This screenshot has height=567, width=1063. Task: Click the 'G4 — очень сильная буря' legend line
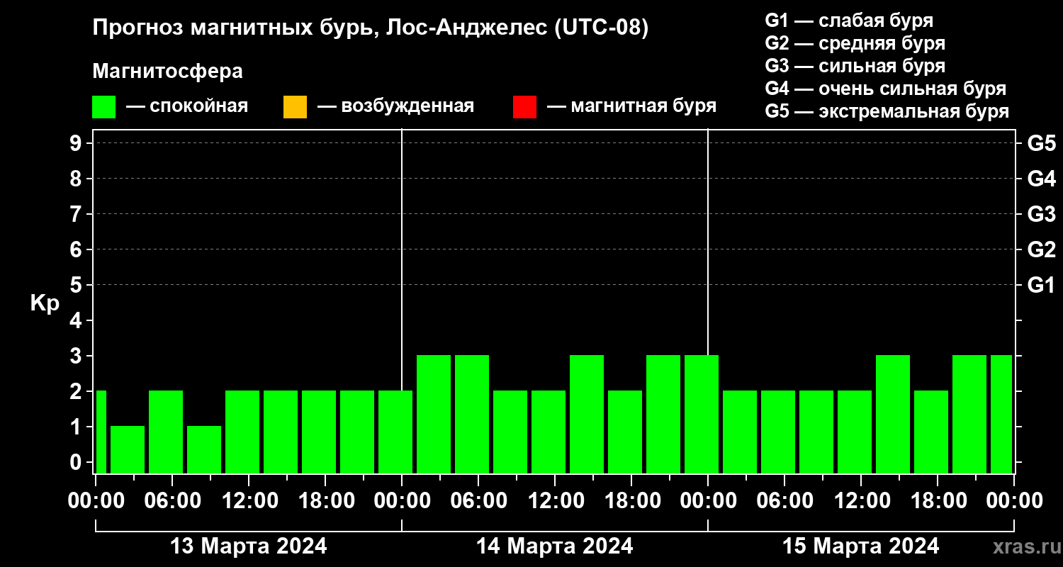tap(886, 89)
